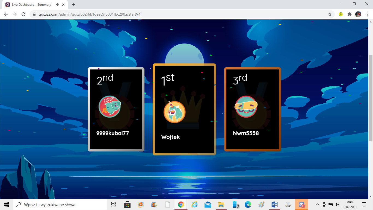
Task: Go back to the previous page
Action: [6, 14]
